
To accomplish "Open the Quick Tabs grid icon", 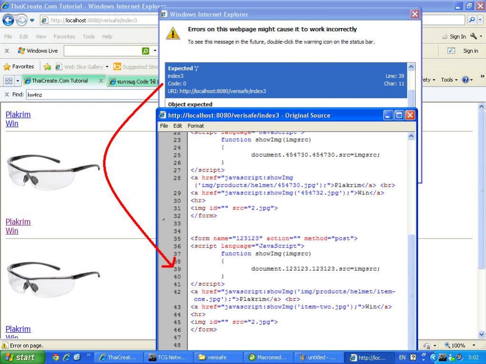I will click(9, 81).
